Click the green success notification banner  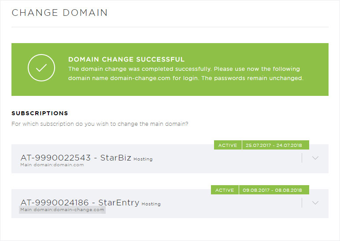point(170,69)
